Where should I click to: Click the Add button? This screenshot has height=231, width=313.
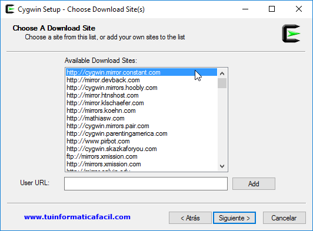(254, 184)
